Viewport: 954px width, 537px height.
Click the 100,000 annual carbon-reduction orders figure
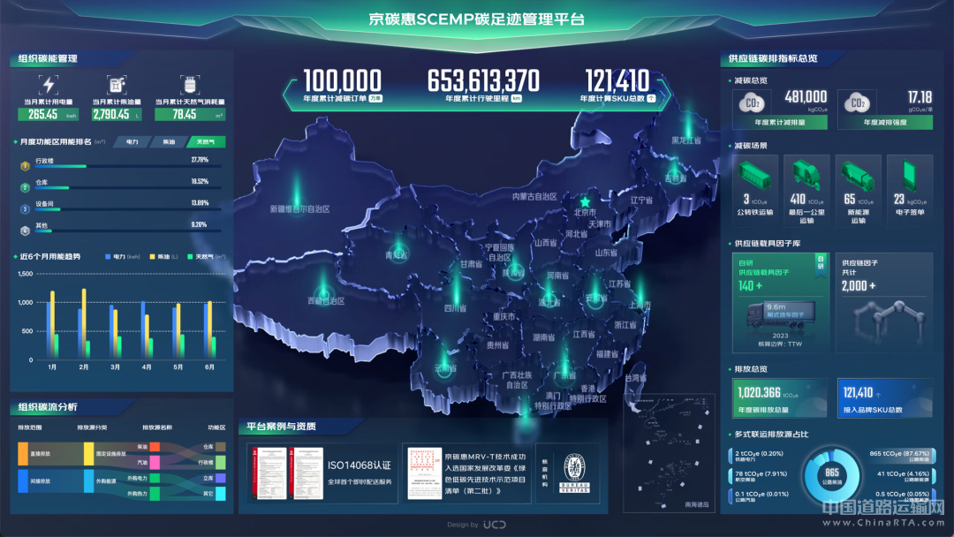tap(343, 80)
